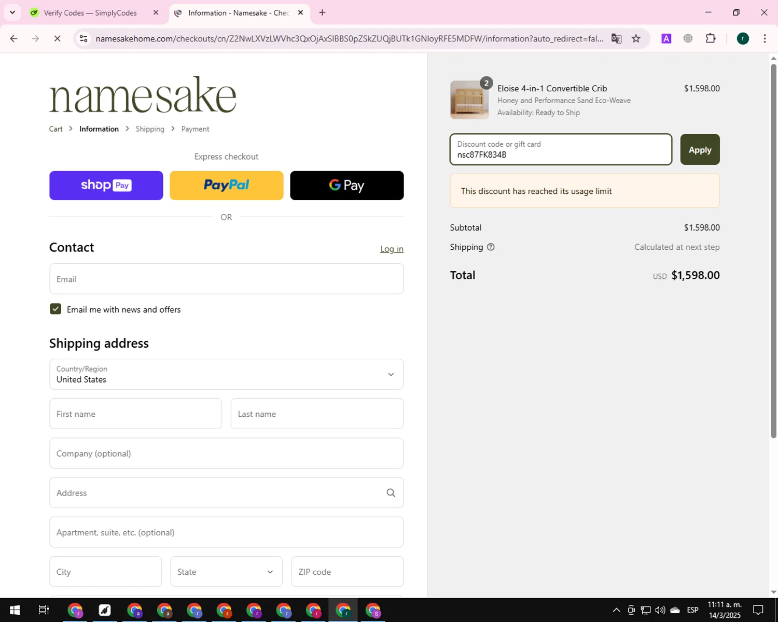Click the Last name field
Viewport: 778px width, 622px height.
coord(317,414)
